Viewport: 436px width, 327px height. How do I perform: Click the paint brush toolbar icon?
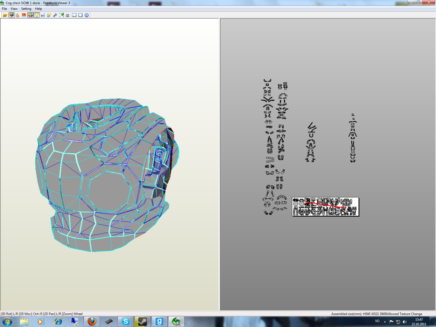pos(17,15)
